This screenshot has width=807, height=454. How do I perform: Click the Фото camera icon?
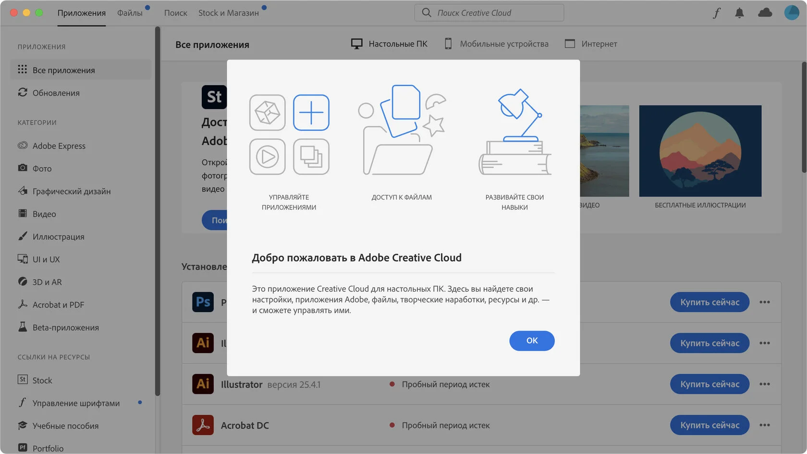(x=23, y=168)
